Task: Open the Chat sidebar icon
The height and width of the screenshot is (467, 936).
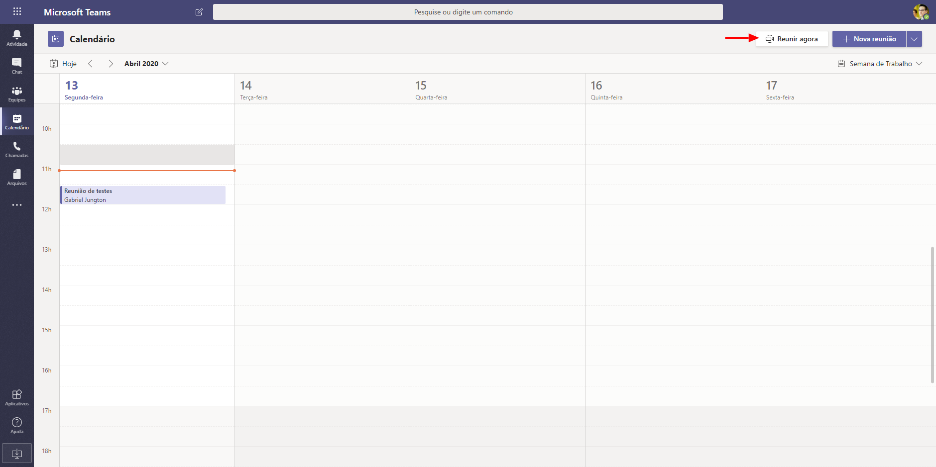Action: tap(17, 66)
